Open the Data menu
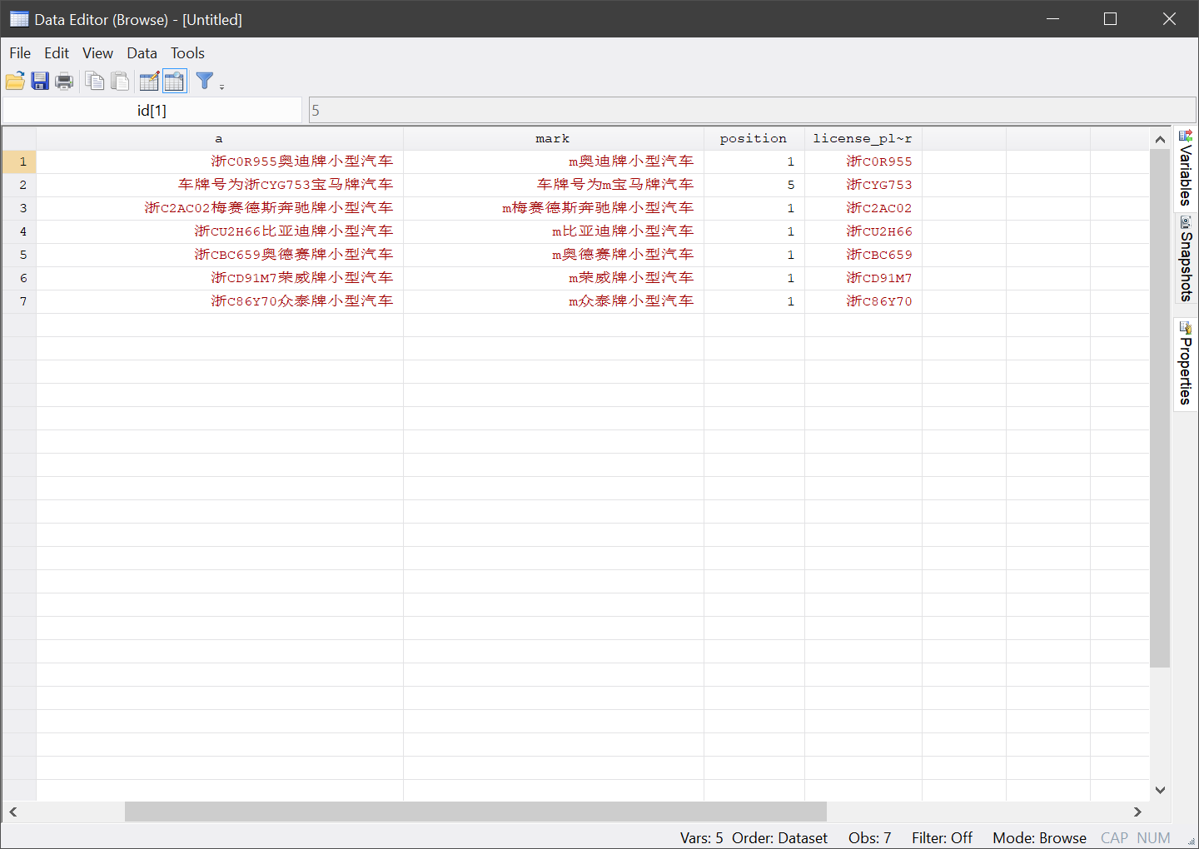Viewport: 1199px width, 849px height. pyautogui.click(x=142, y=53)
